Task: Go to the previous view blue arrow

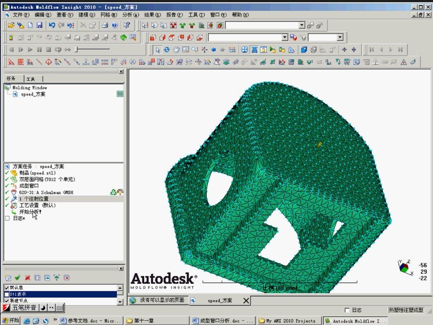Action: [213, 49]
